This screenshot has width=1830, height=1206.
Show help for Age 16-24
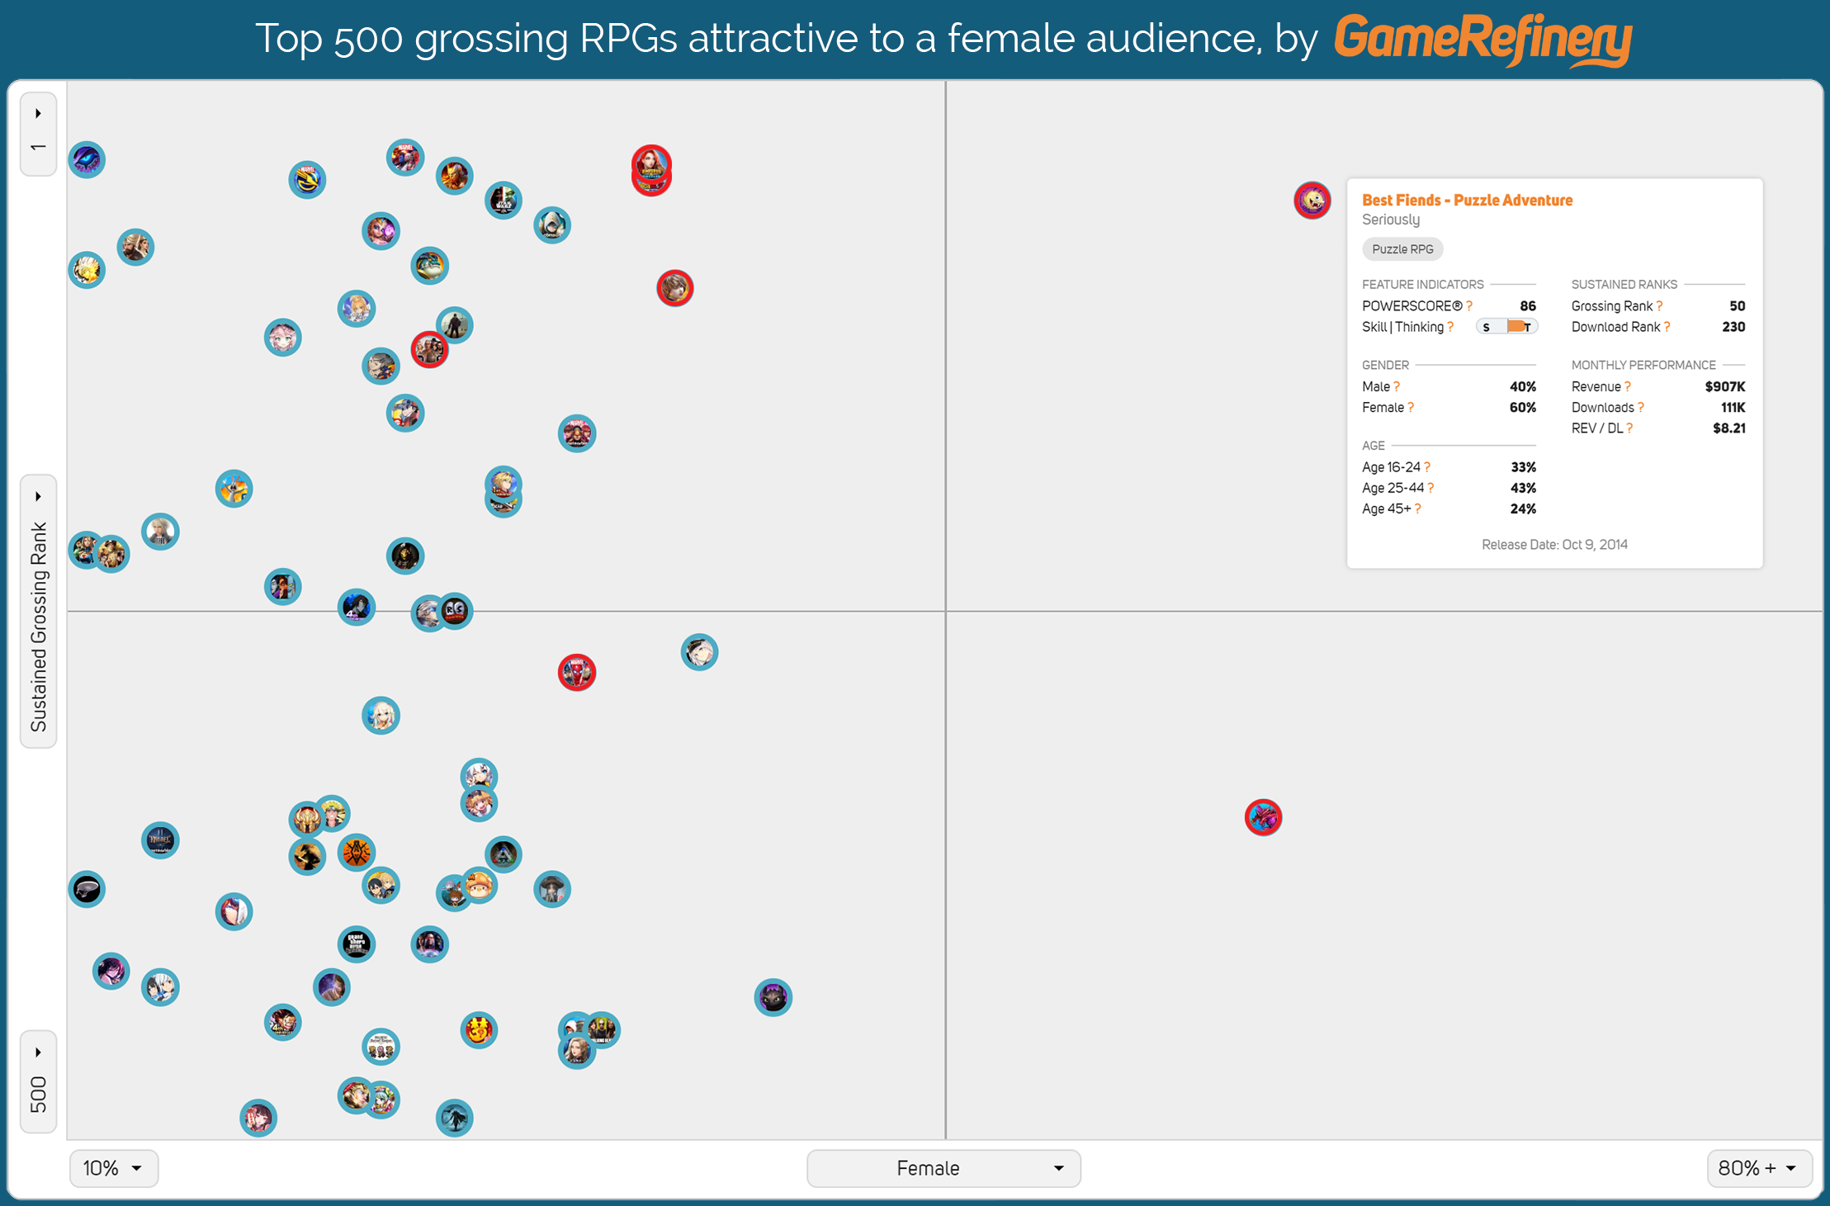tap(1427, 467)
